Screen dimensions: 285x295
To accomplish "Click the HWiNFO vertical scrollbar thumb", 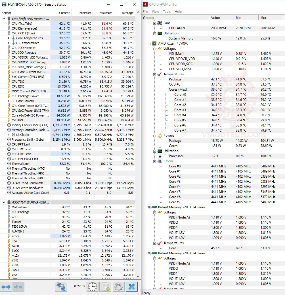I will pyautogui.click(x=138, y=90).
